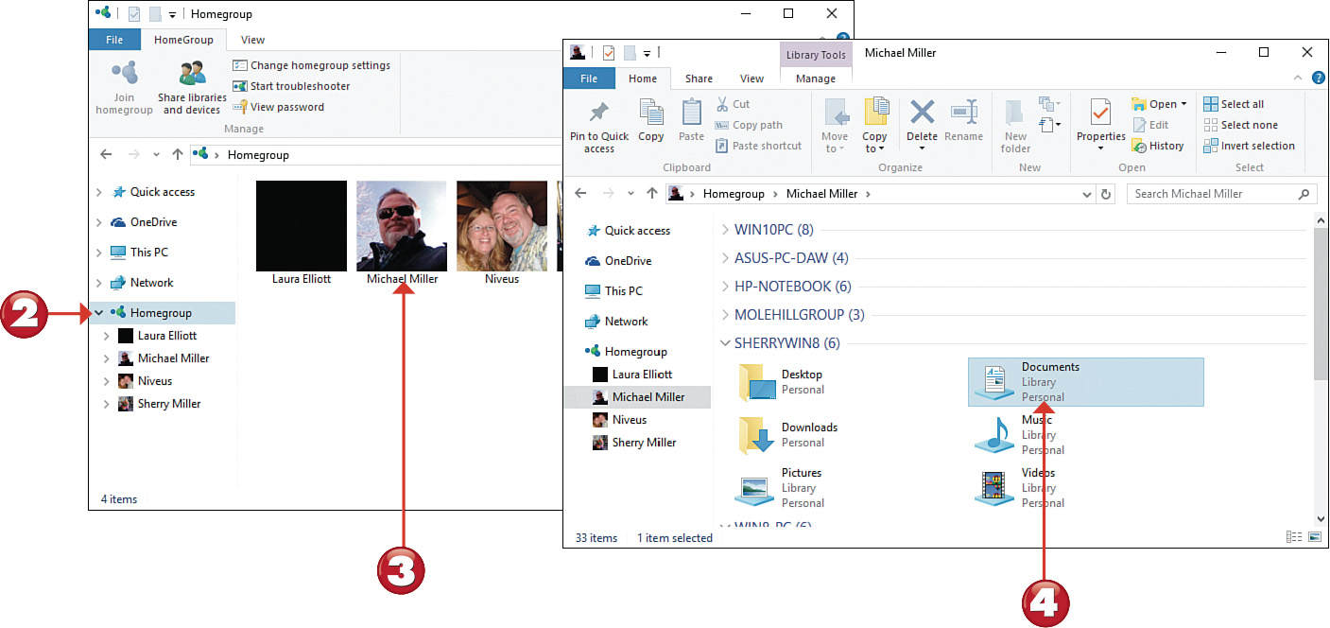Screen dimensions: 1330x628
Task: Open the HomeGroup ribbon tab
Action: pos(184,40)
